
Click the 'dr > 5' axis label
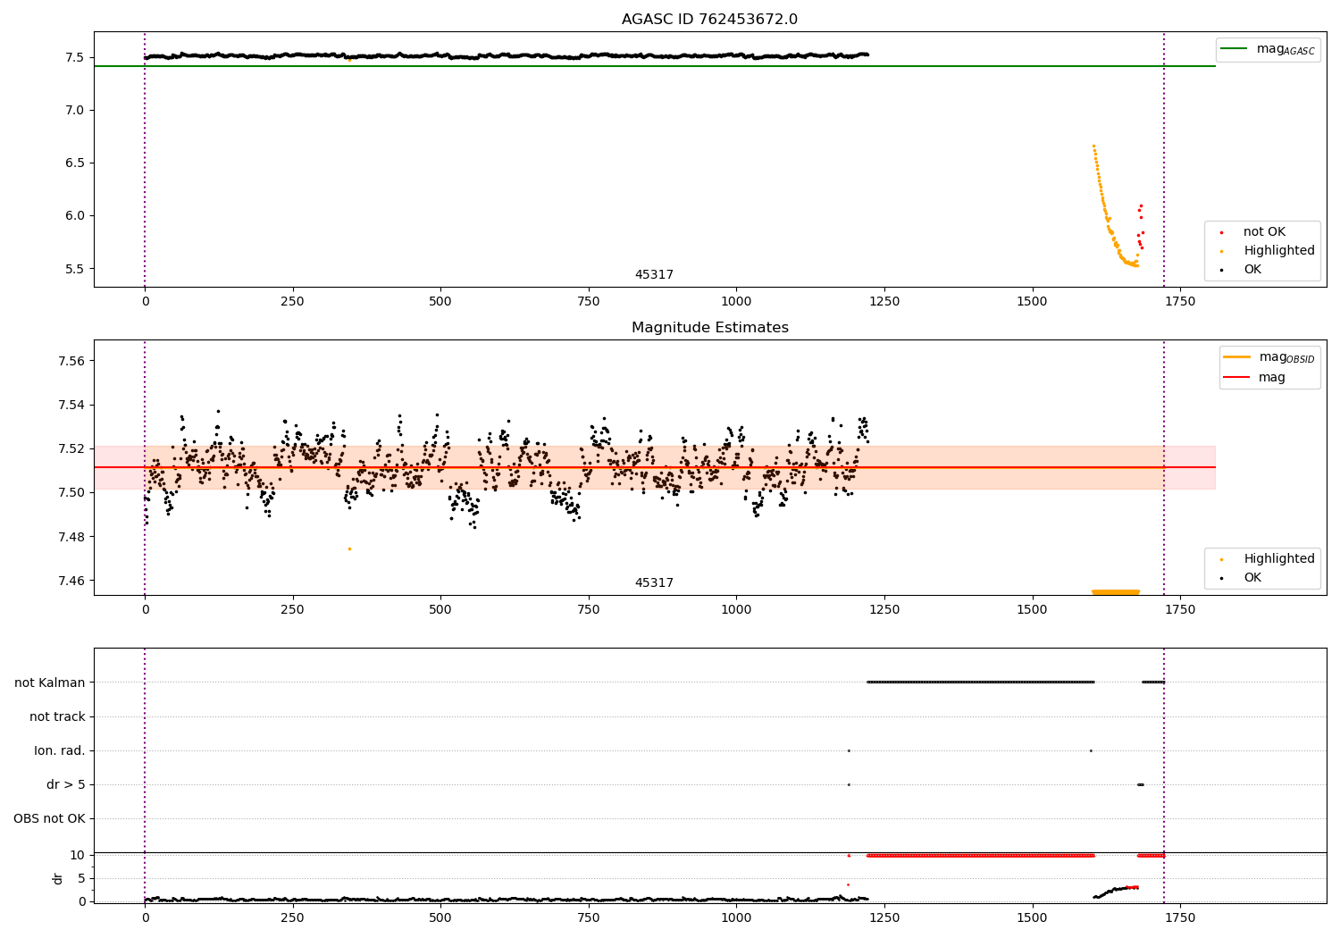coord(66,784)
